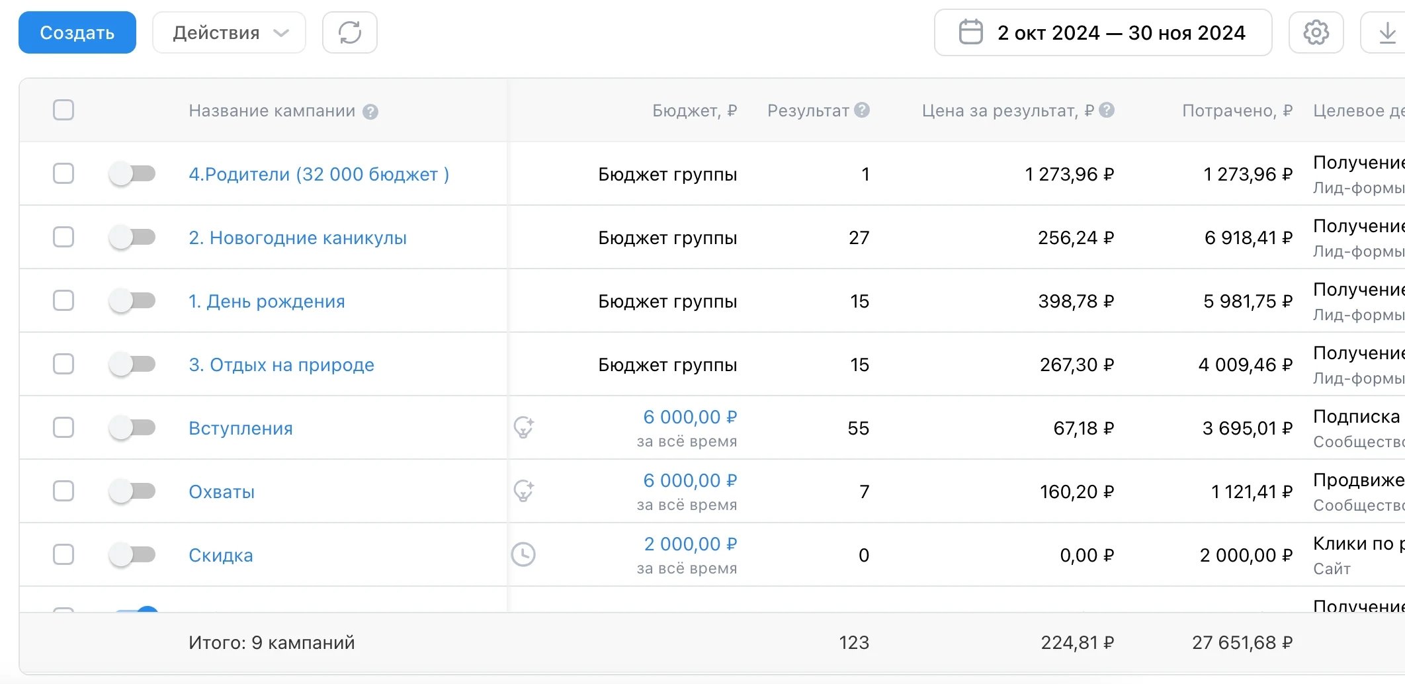Select all campaigns with header checkbox
Screen dimensions: 1405x684
click(x=64, y=110)
